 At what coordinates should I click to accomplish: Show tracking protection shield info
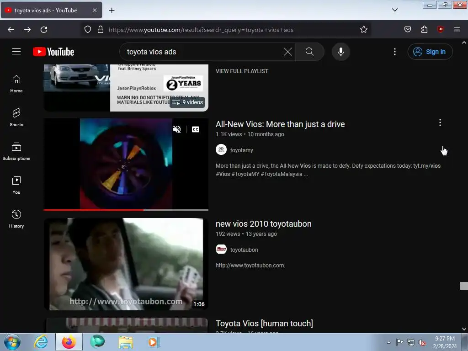(x=87, y=30)
